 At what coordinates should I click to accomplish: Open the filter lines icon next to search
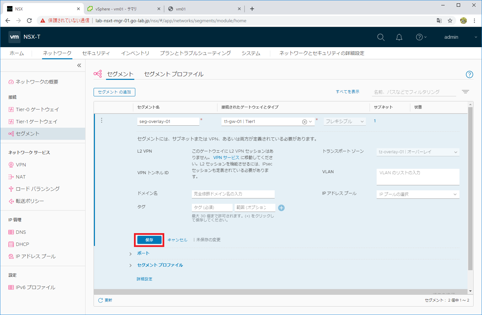466,92
